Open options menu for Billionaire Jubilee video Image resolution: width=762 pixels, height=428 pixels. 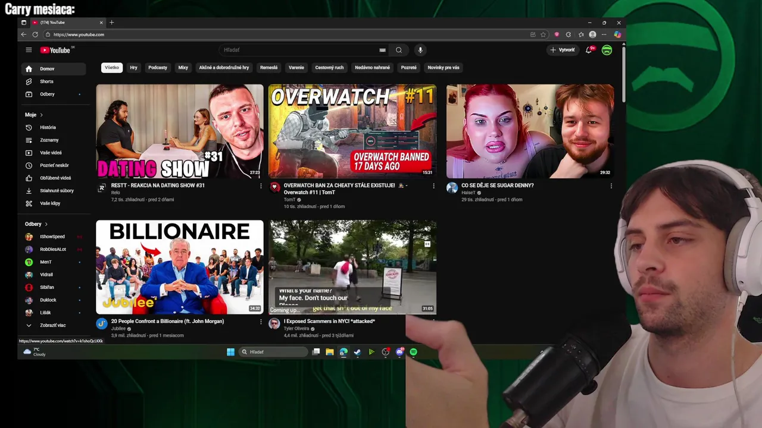[x=260, y=322]
